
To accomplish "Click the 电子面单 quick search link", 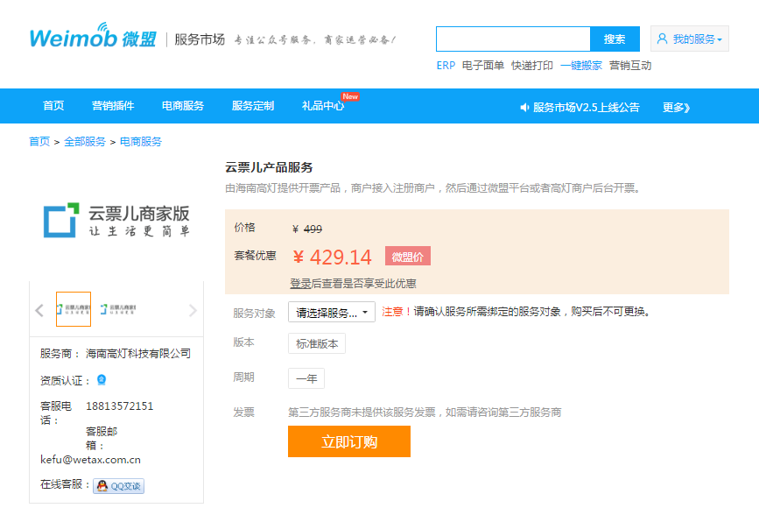I will coord(483,66).
